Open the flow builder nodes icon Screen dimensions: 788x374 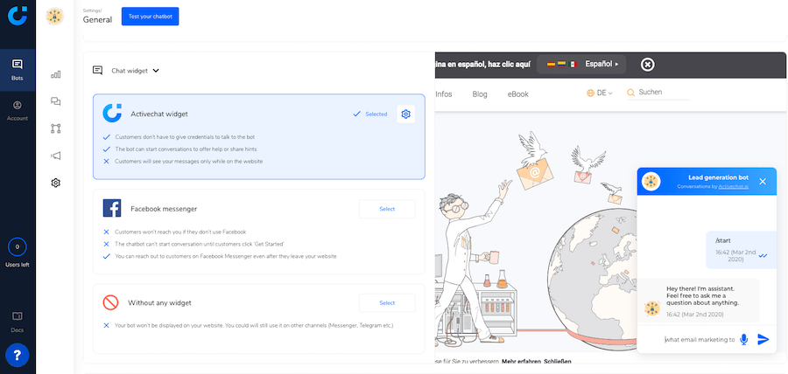56,128
